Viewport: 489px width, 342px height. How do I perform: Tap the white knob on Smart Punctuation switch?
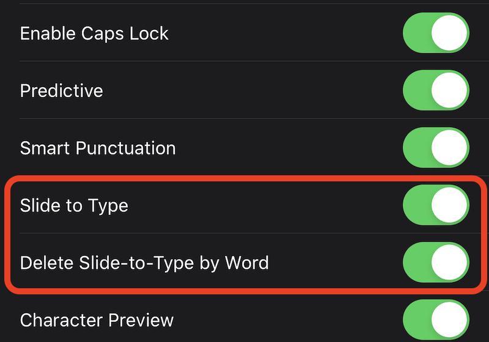449,147
